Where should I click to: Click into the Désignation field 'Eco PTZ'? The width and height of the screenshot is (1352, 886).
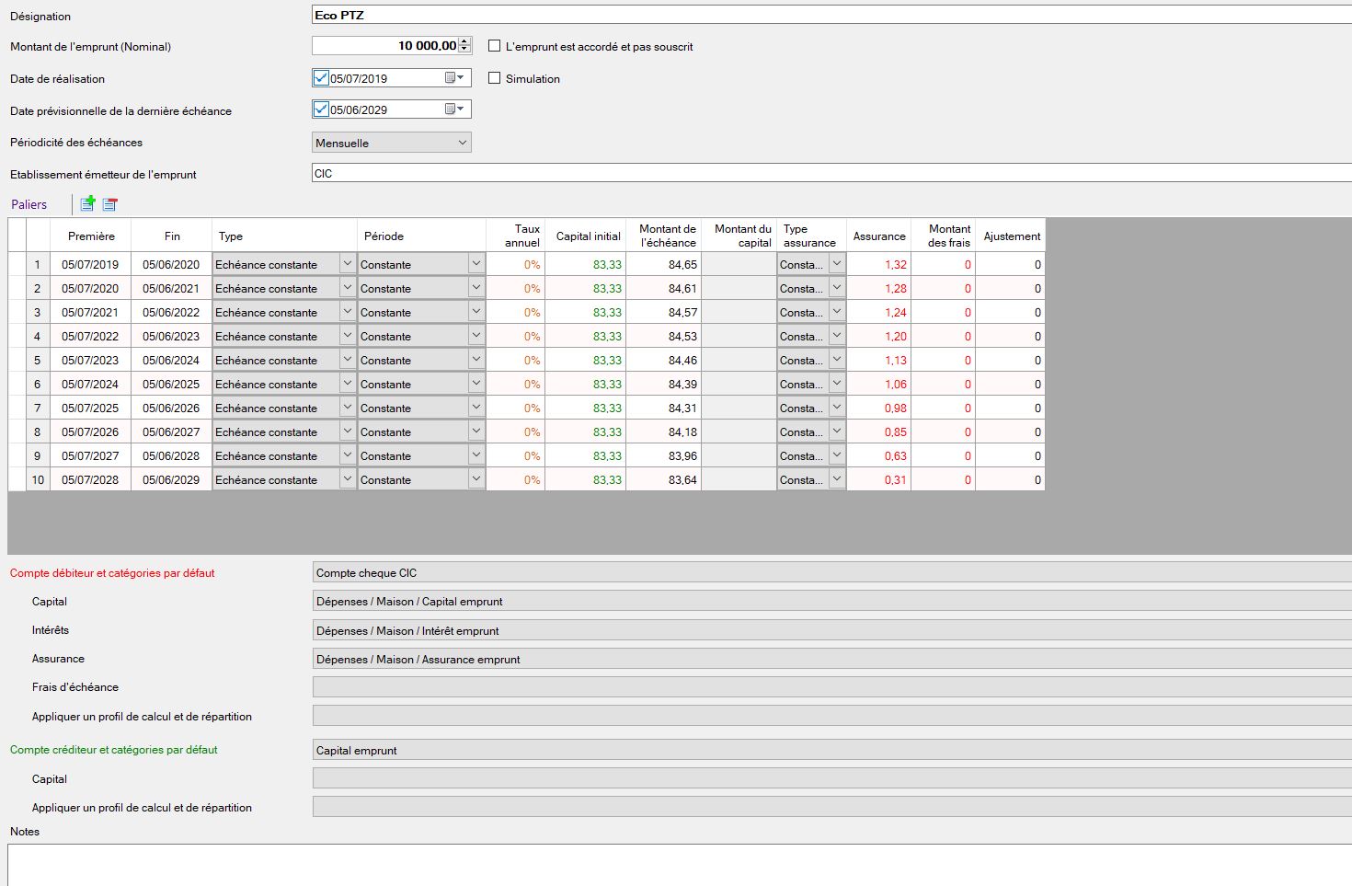point(828,15)
